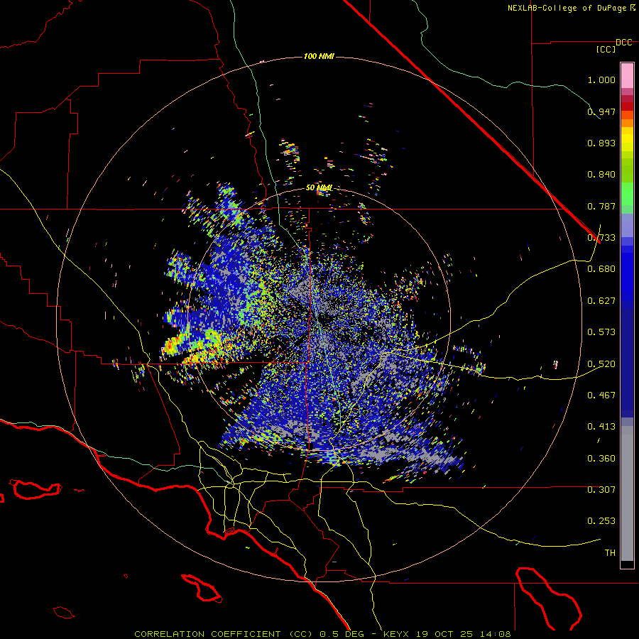The height and width of the screenshot is (639, 639).
Task: Click the bright green segment of the color bar
Action: point(627,194)
